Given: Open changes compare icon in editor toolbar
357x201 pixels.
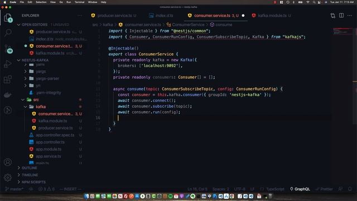Looking at the screenshot, I should pyautogui.click(x=333, y=16).
